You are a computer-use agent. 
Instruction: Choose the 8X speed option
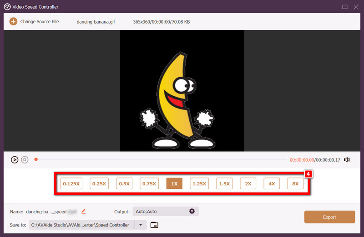pyautogui.click(x=295, y=184)
